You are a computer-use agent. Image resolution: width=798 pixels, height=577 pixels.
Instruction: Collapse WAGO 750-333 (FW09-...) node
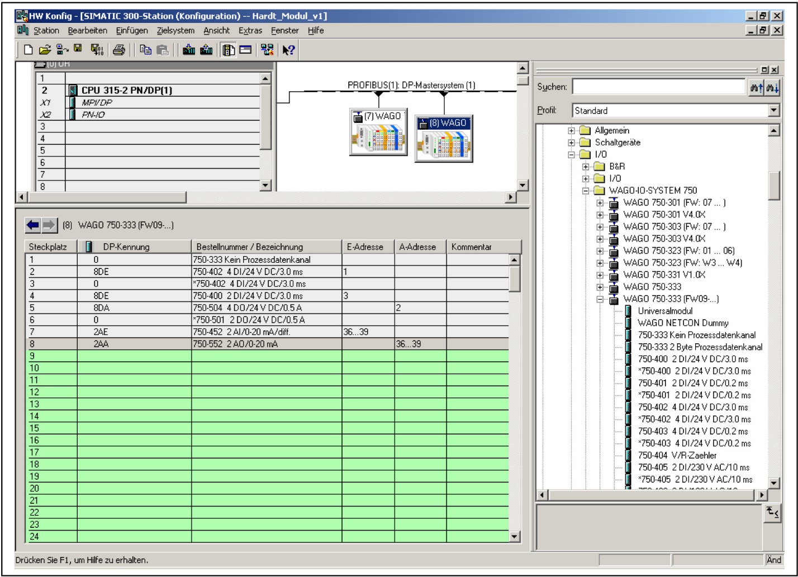click(600, 299)
